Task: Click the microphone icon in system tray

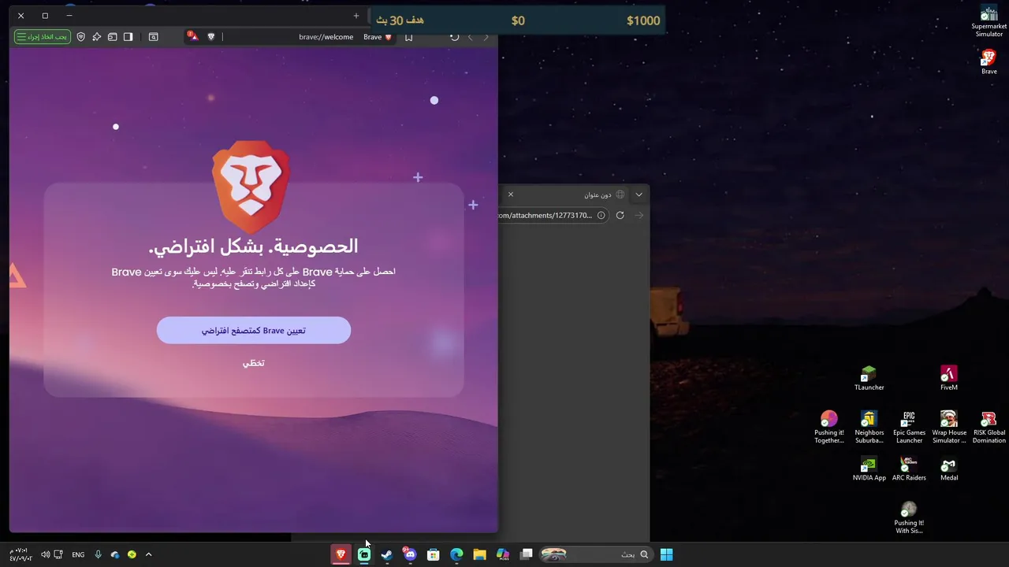Action: pyautogui.click(x=98, y=554)
